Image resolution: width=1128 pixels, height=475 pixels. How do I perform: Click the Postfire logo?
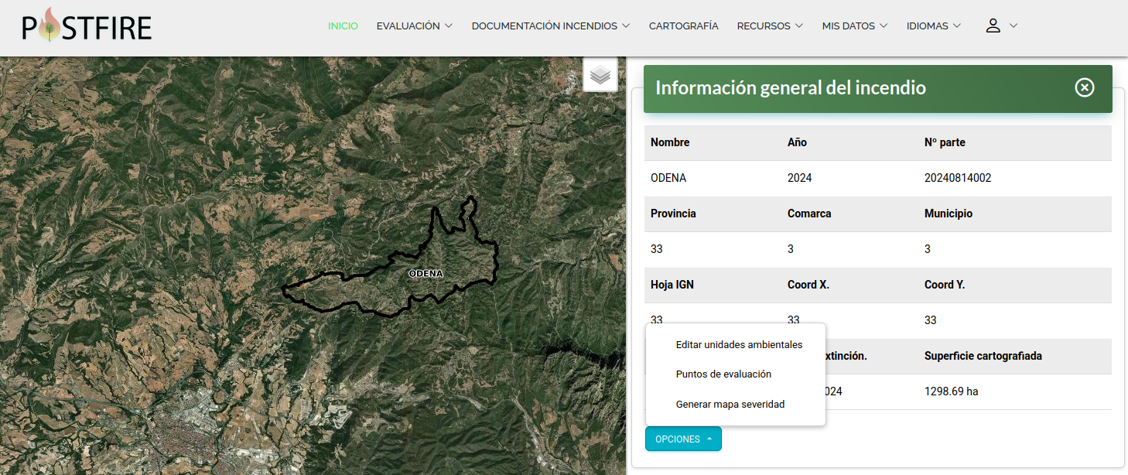pyautogui.click(x=87, y=26)
